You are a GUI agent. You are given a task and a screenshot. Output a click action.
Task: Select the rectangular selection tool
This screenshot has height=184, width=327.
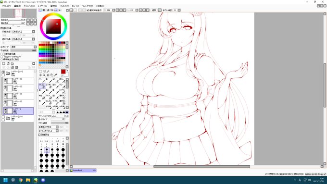click(x=40, y=71)
